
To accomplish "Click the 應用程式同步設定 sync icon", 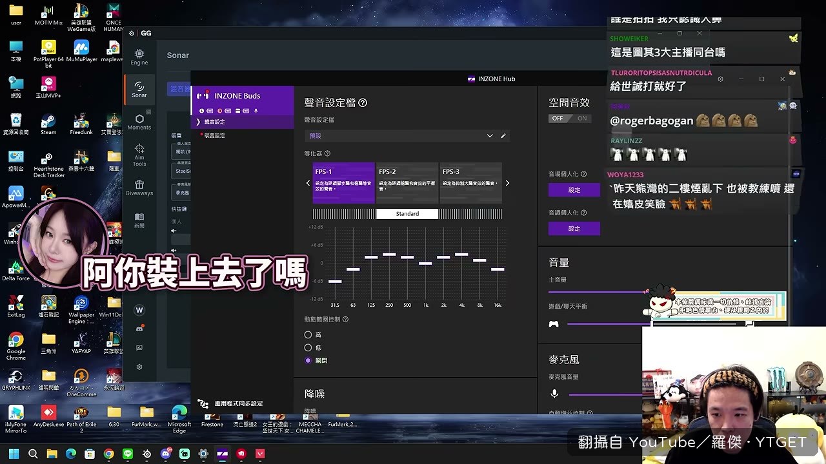I will tap(203, 403).
